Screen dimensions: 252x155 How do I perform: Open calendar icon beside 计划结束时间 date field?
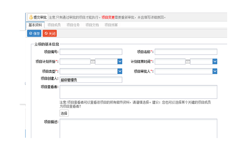(x=188, y=61)
